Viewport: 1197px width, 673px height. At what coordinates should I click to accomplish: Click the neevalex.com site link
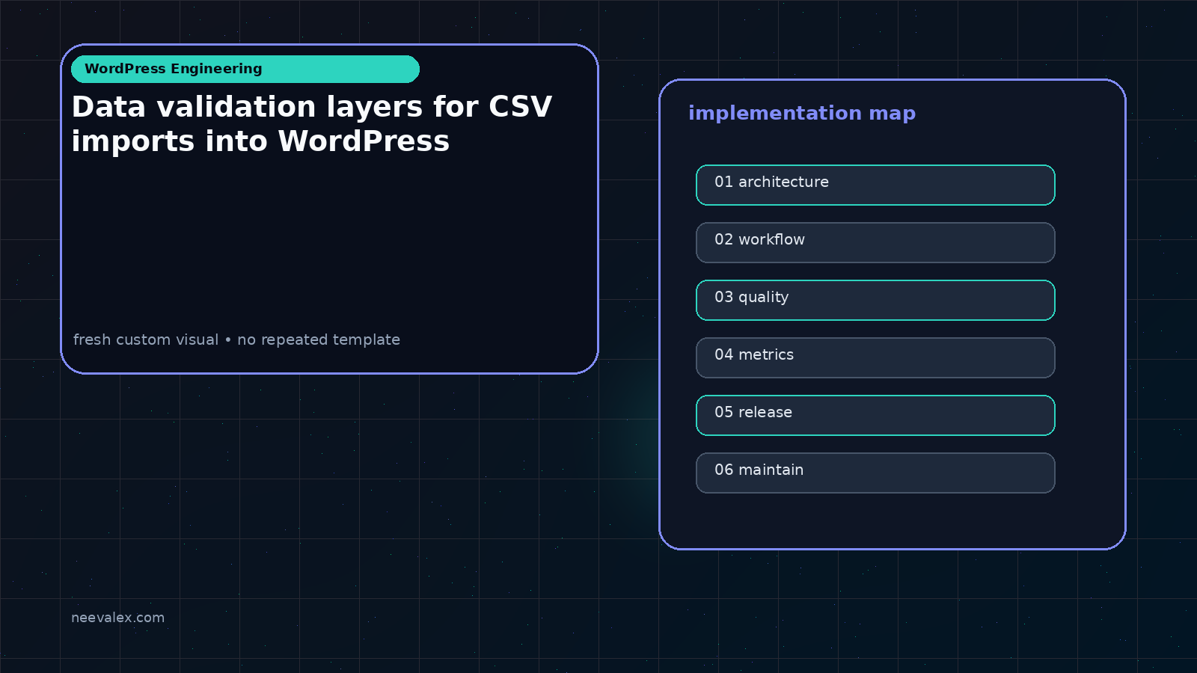(117, 618)
